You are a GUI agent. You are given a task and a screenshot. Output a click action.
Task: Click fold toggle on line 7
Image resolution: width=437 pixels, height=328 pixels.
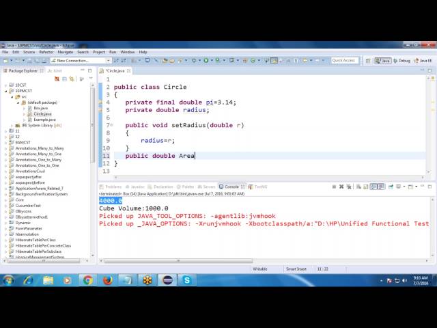pyautogui.click(x=112, y=125)
